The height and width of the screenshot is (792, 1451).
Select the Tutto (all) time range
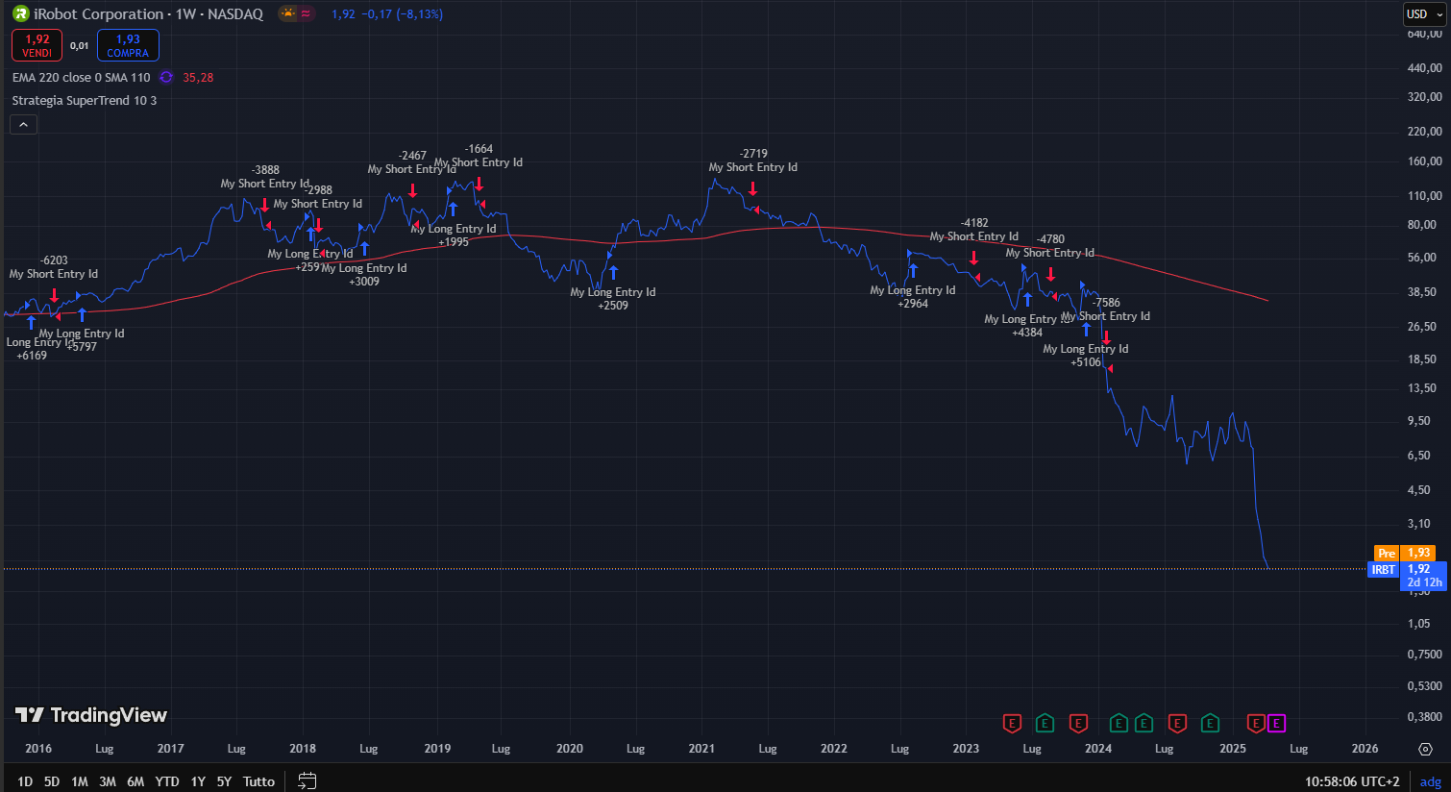click(258, 781)
